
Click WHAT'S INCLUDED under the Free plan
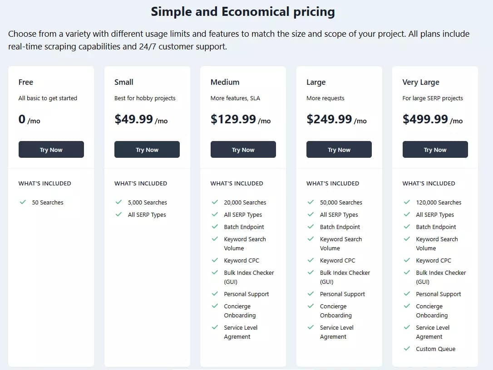pyautogui.click(x=44, y=183)
